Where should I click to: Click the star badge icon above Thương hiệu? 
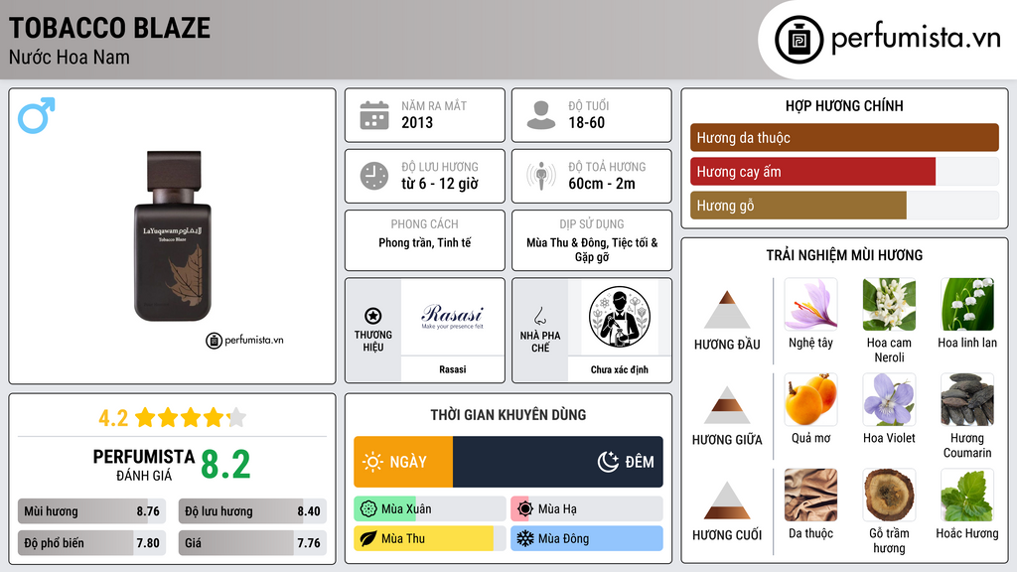tap(373, 316)
